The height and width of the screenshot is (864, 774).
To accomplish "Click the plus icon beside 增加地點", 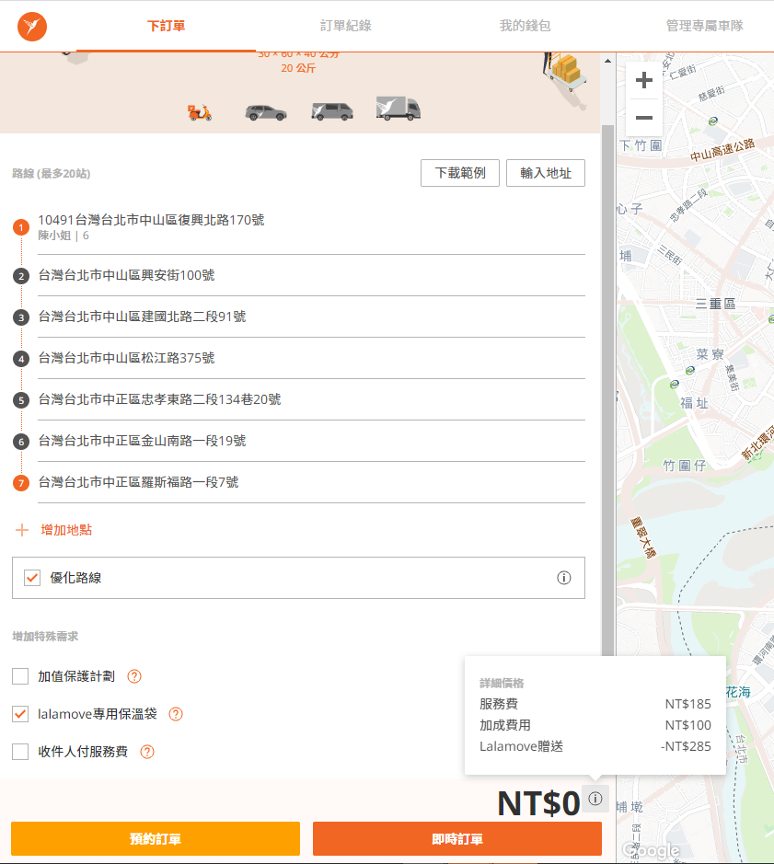I will click(22, 530).
